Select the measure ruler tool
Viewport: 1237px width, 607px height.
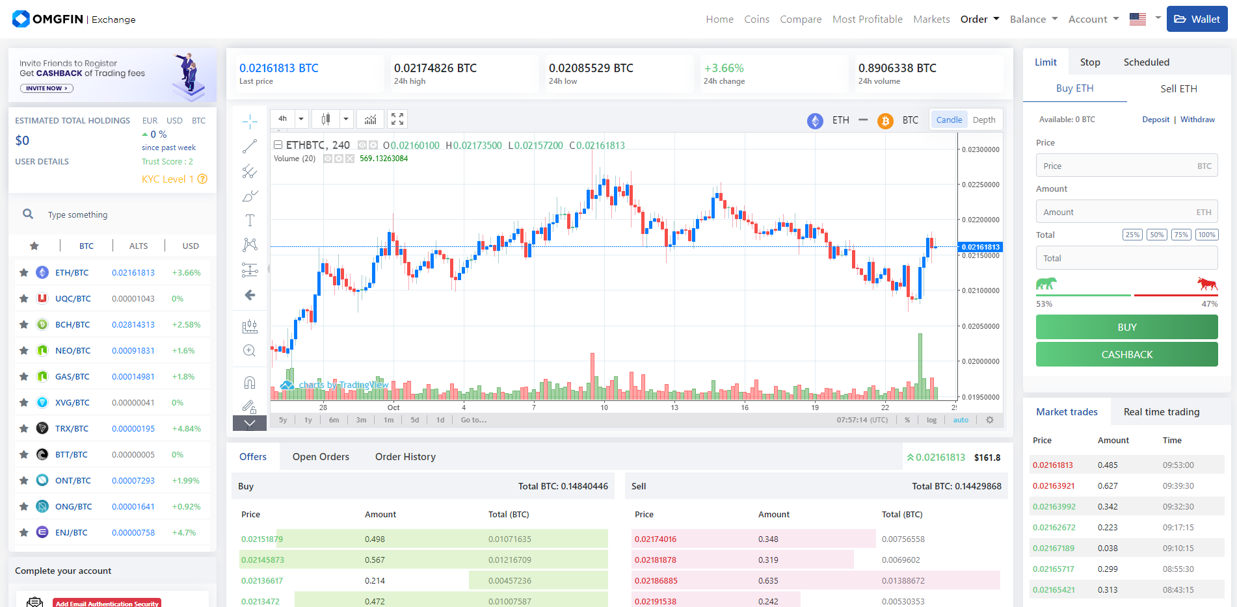click(x=250, y=326)
